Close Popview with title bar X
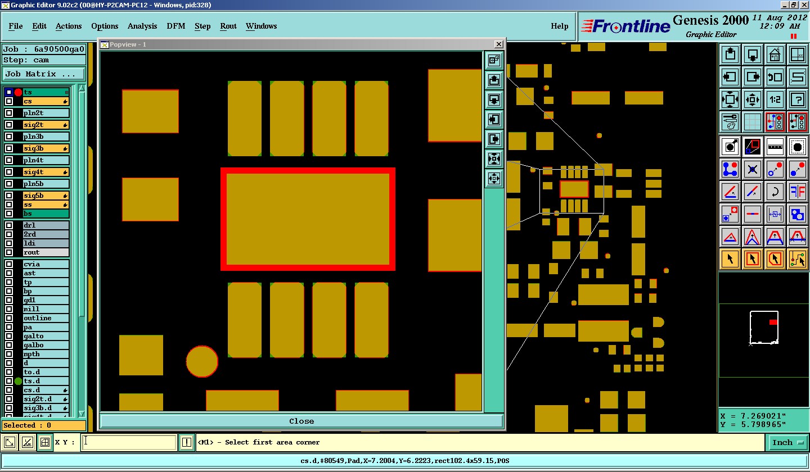Viewport: 810px width, 472px height. 498,44
